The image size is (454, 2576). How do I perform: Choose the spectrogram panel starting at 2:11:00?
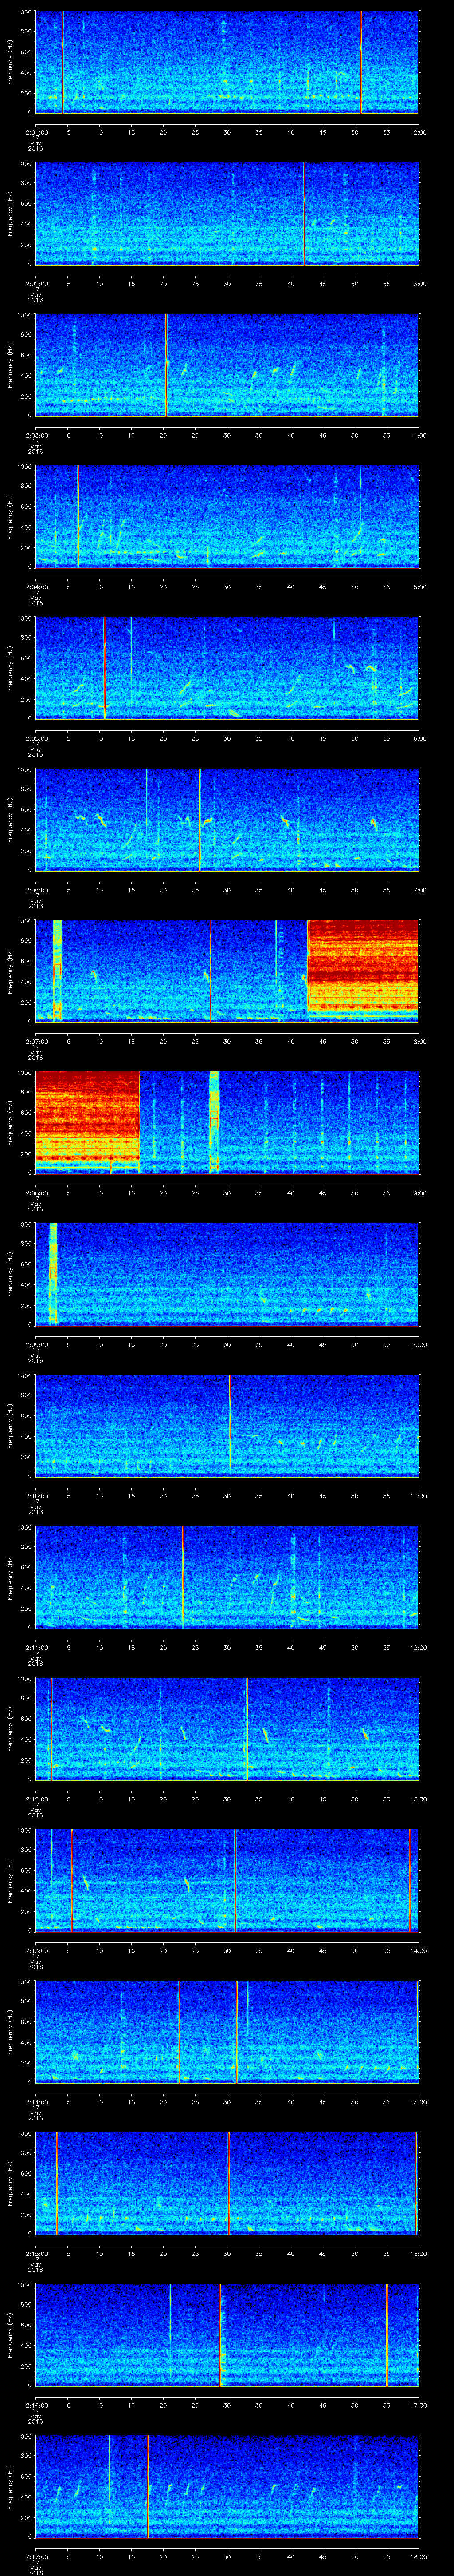click(227, 1577)
